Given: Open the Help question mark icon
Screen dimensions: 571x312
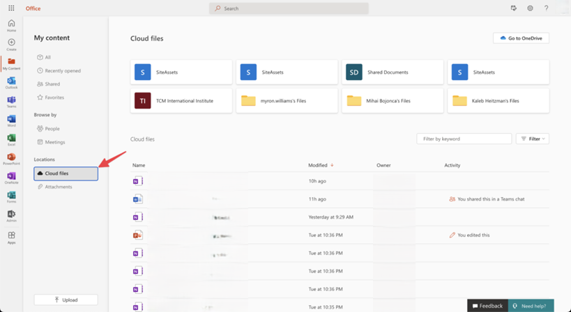Looking at the screenshot, I should pyautogui.click(x=546, y=8).
